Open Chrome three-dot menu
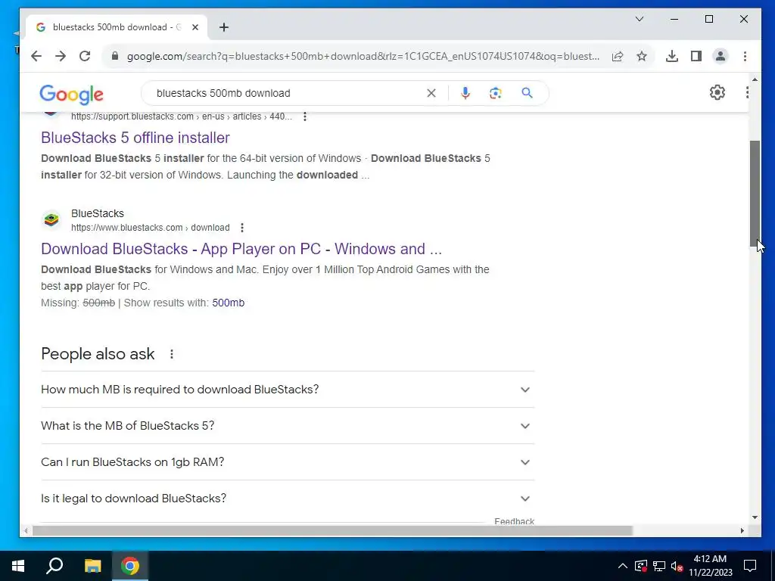Viewport: 775px width, 581px height. 745,56
